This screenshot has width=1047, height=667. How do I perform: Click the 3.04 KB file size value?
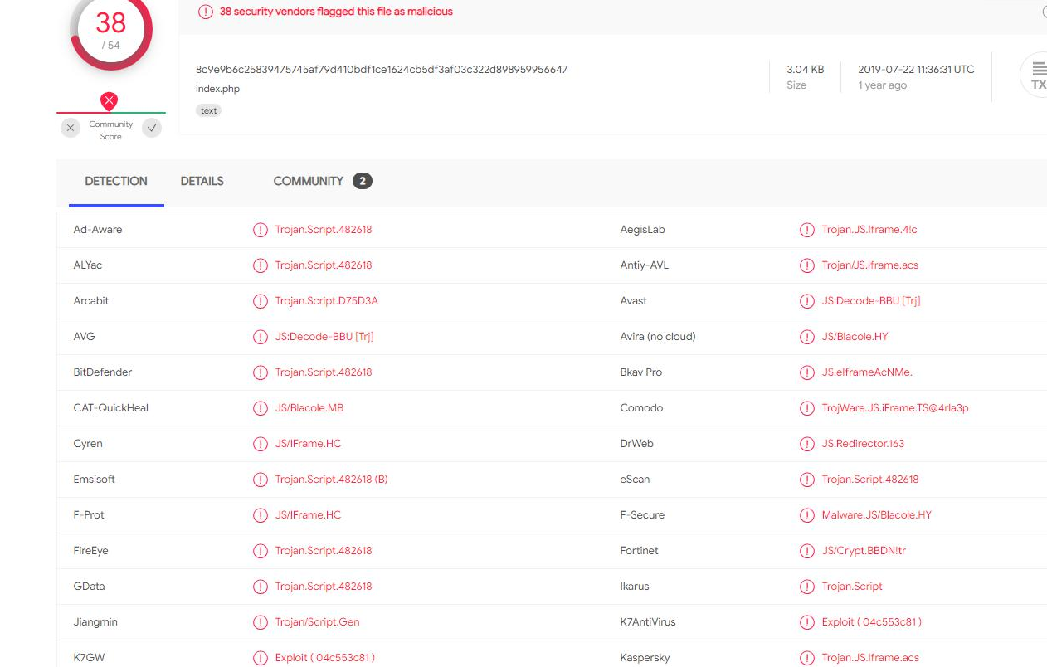(805, 70)
